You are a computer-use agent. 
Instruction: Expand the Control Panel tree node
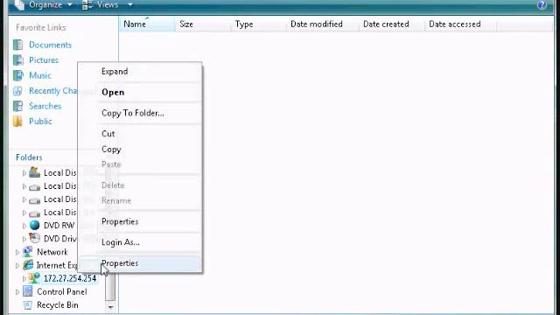[x=17, y=291]
